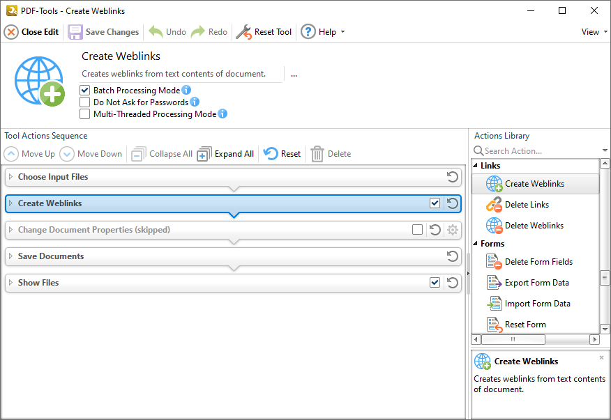Click the Undo arrow icon

click(x=156, y=32)
